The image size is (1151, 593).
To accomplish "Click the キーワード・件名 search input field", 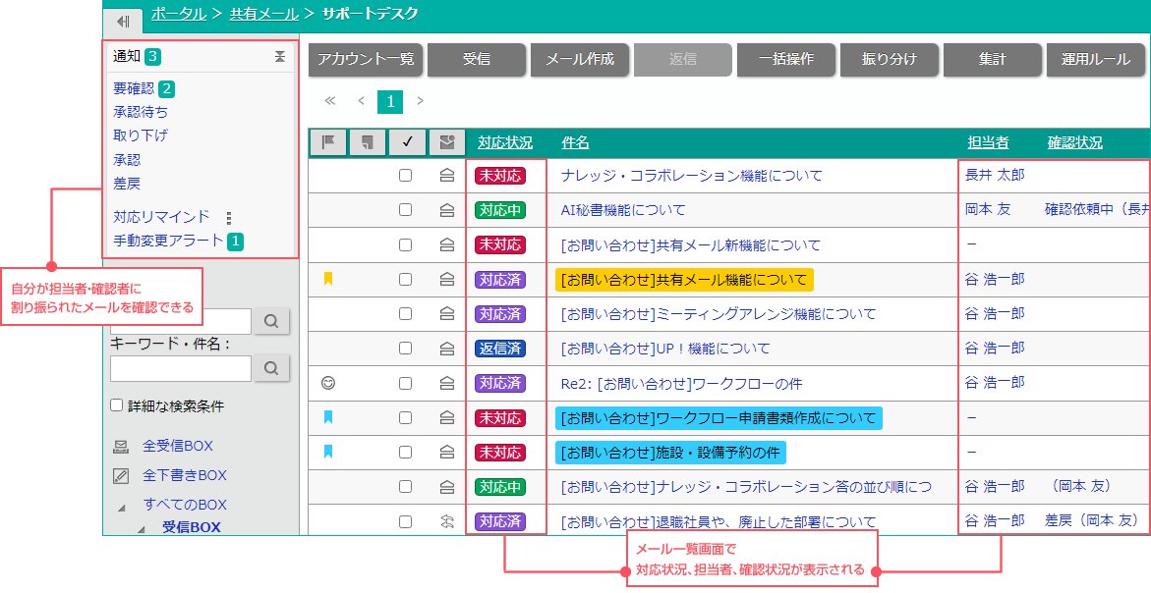I will tap(181, 368).
